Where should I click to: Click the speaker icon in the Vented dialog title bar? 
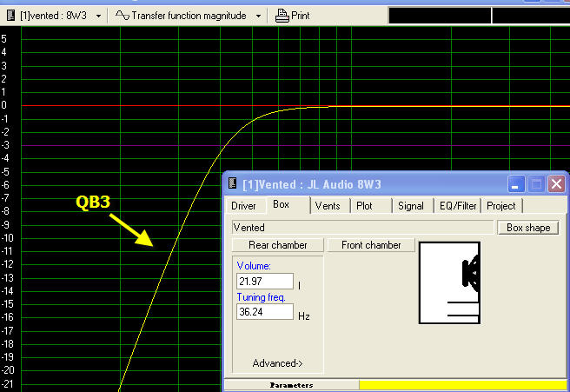pyautogui.click(x=232, y=183)
